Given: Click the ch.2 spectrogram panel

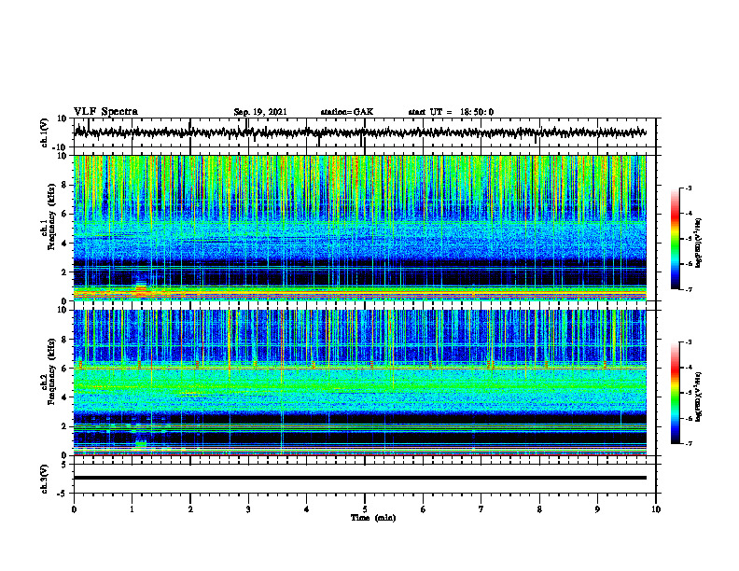Looking at the screenshot, I should 359,383.
